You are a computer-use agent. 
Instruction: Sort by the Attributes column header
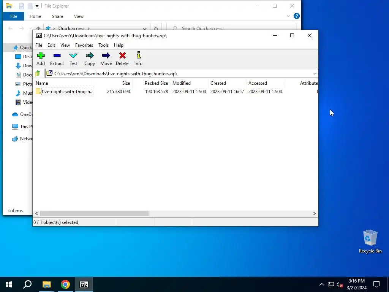301,83
